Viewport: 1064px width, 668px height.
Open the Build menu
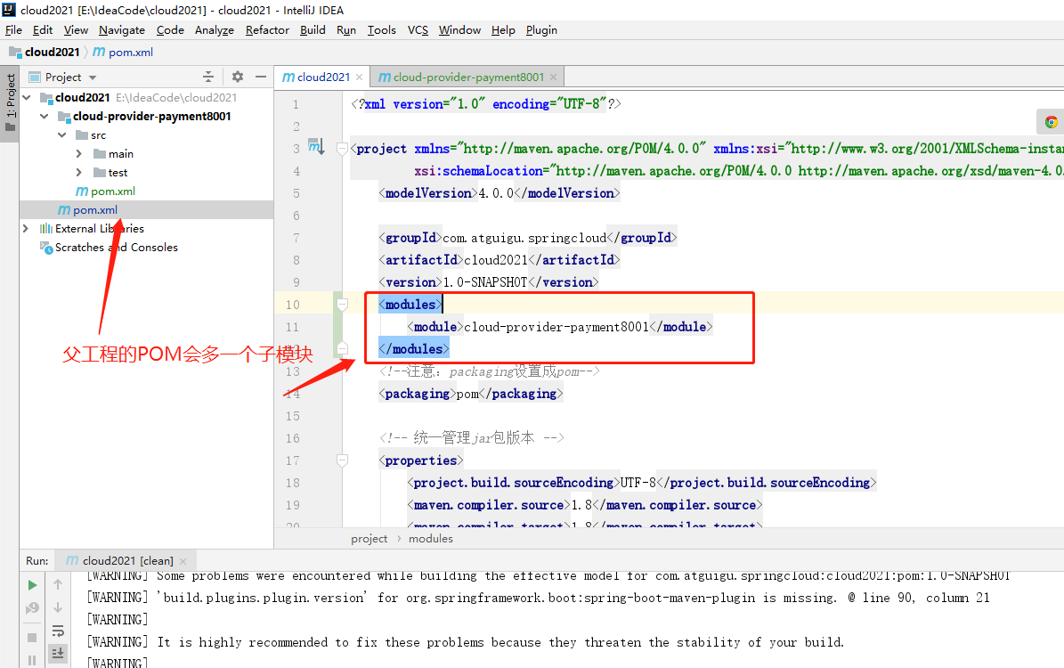tap(313, 30)
